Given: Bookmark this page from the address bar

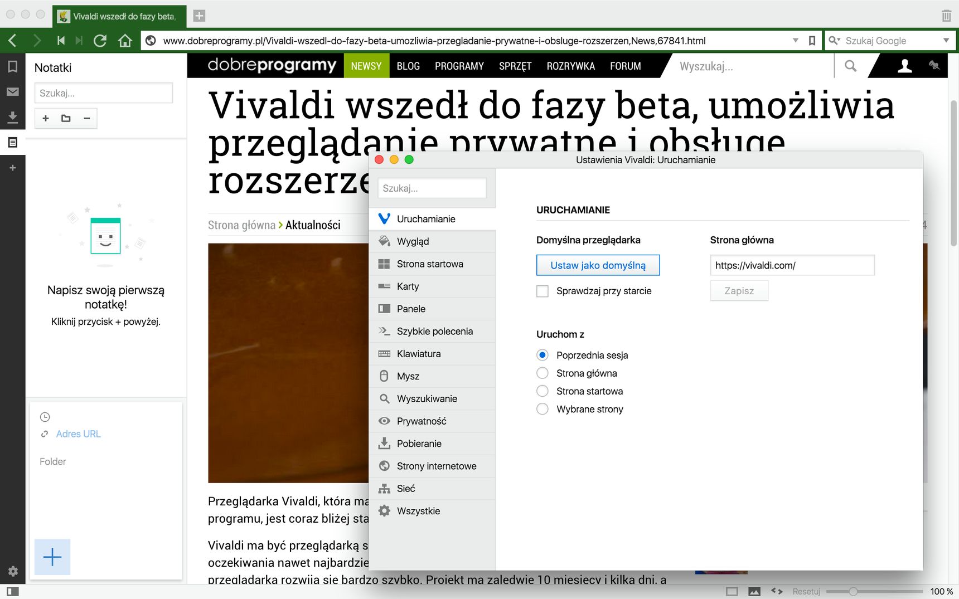Looking at the screenshot, I should (812, 41).
